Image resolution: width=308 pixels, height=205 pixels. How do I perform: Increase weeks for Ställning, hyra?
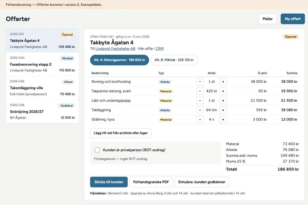point(223,119)
